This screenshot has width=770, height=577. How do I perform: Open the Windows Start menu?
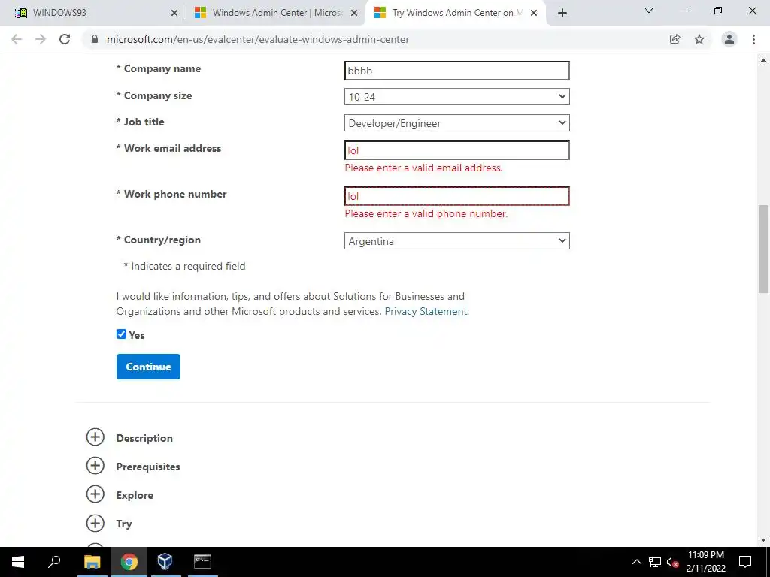click(18, 562)
